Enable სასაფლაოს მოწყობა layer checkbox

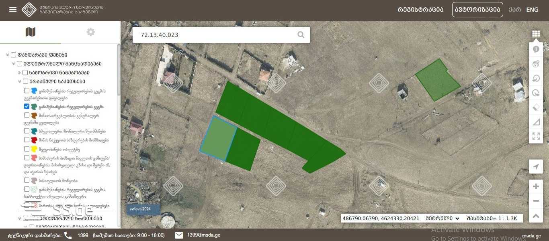(x=27, y=180)
